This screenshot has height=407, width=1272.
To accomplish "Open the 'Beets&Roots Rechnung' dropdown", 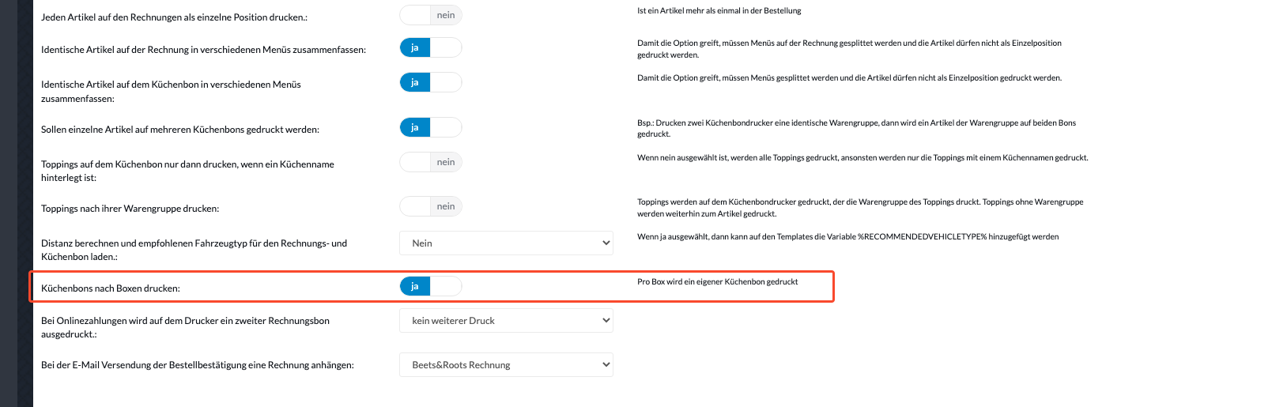I will [x=506, y=365].
